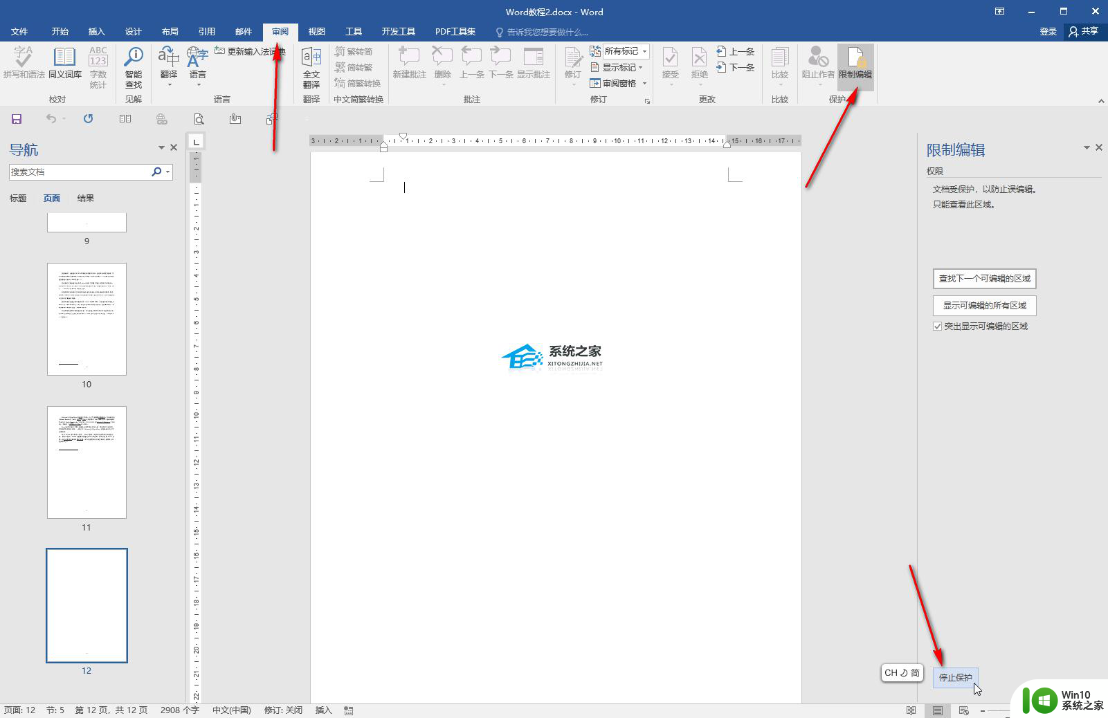Switch to the View (视图) tab

click(x=317, y=32)
